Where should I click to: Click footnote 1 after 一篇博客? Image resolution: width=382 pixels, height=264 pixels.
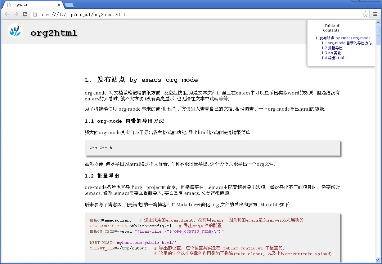pyautogui.click(x=168, y=203)
